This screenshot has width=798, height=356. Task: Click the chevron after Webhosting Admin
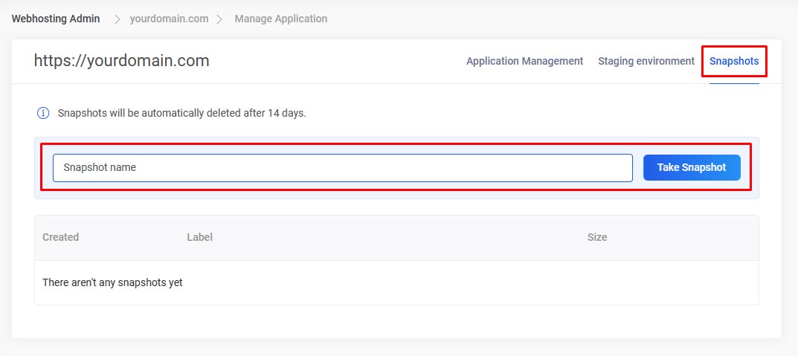[117, 19]
